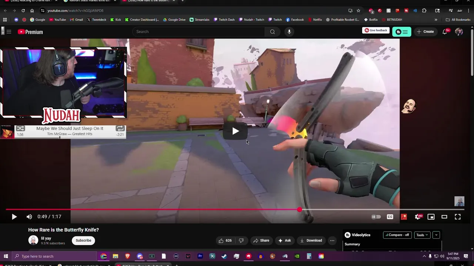Share the video

pyautogui.click(x=261, y=241)
